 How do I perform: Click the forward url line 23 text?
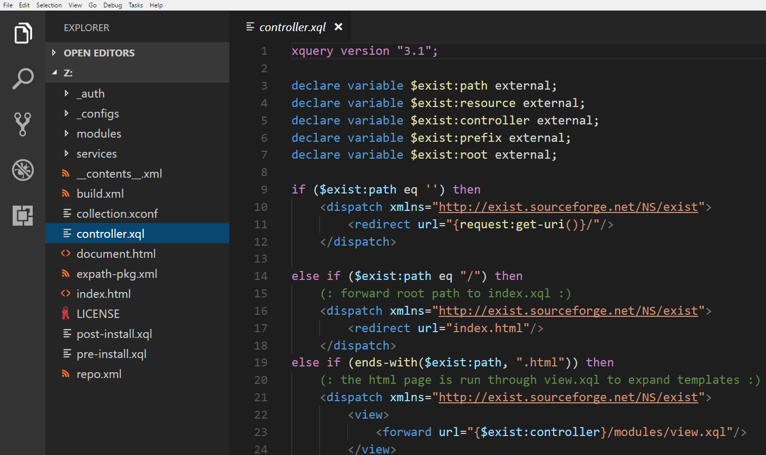coord(561,432)
